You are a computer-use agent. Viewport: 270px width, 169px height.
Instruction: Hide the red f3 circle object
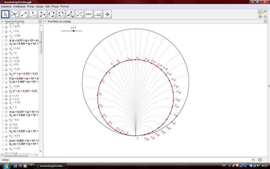coord(6,92)
